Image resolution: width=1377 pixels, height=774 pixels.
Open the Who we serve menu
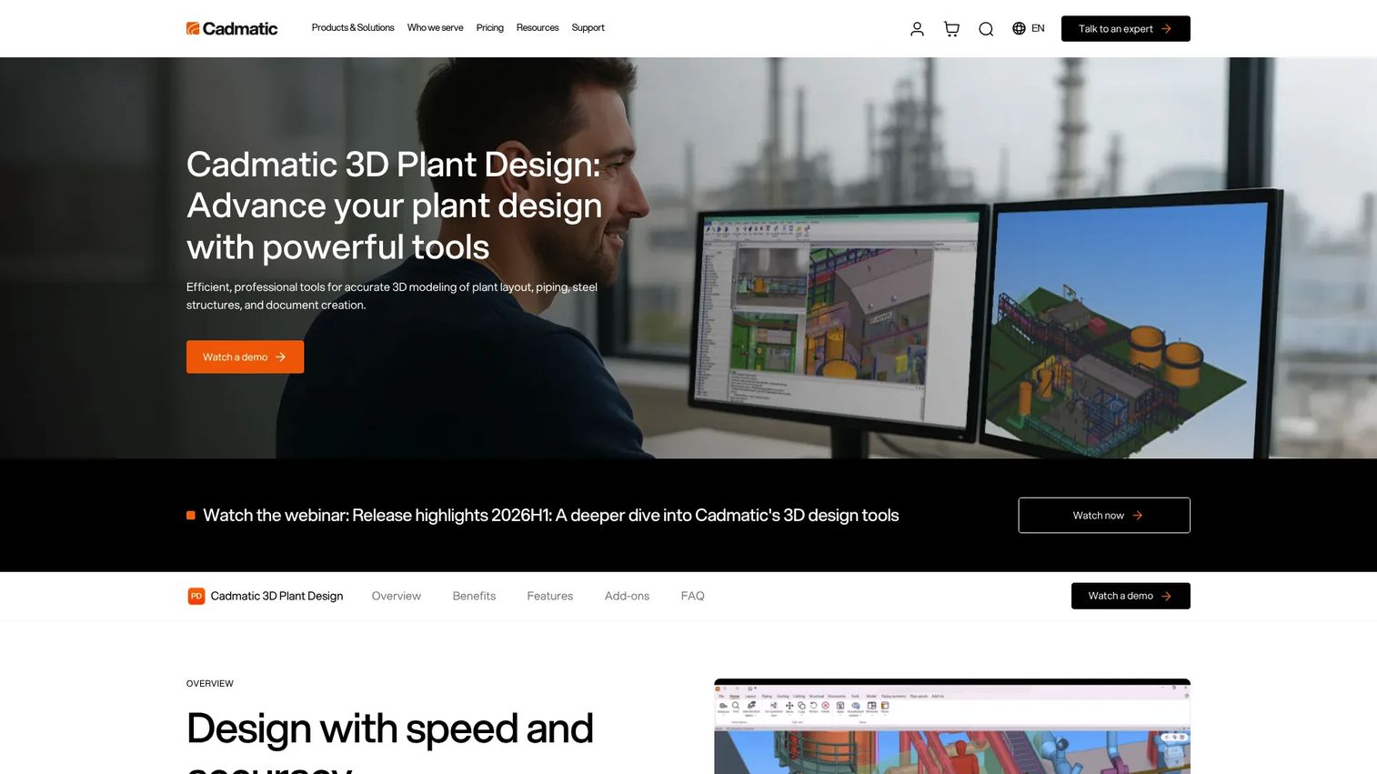click(x=435, y=28)
